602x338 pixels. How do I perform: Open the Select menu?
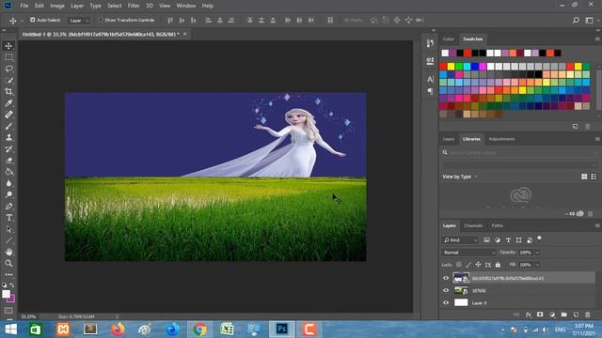114,6
